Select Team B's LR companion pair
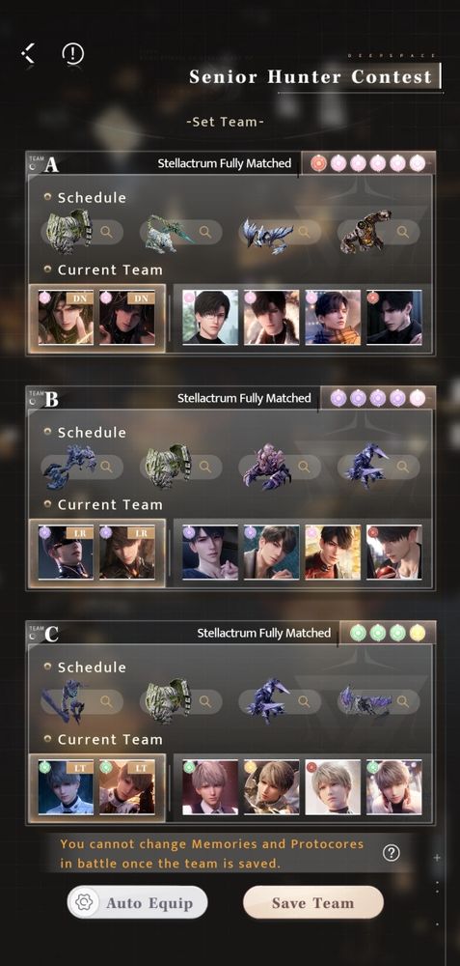Image resolution: width=460 pixels, height=966 pixels. (x=96, y=553)
